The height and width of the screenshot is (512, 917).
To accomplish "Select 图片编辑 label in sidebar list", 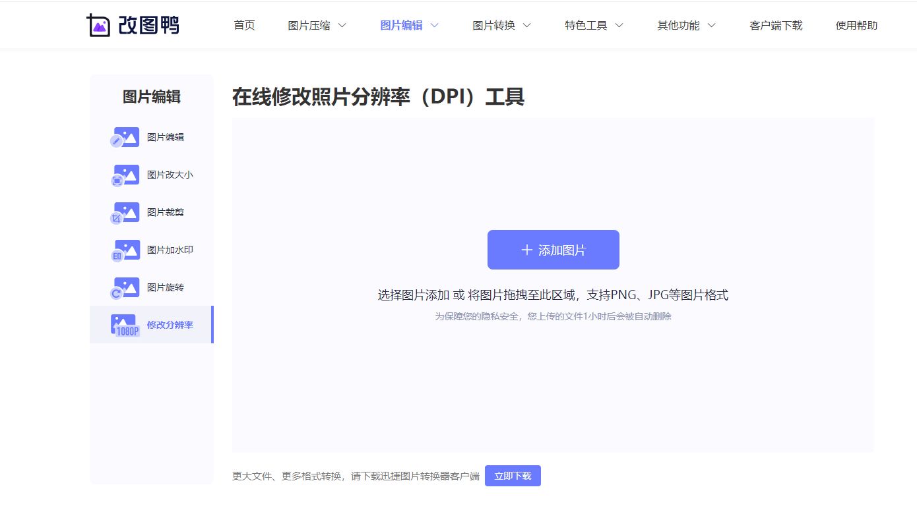I will tap(166, 137).
